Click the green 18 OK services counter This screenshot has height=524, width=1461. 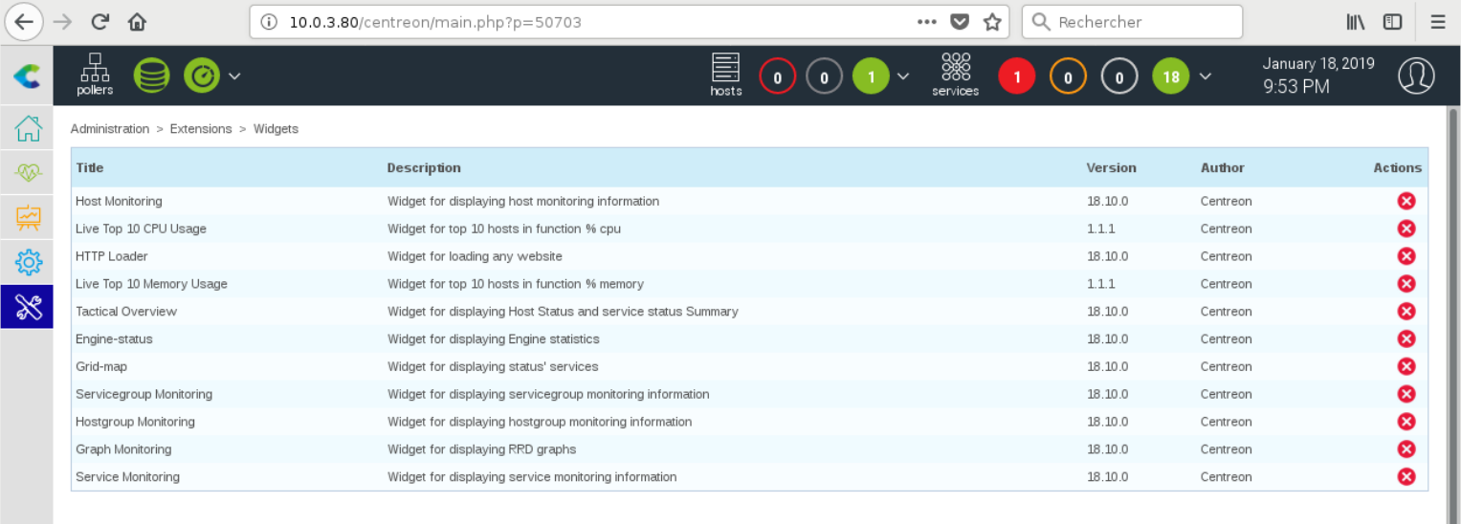(x=1170, y=76)
